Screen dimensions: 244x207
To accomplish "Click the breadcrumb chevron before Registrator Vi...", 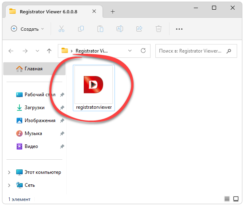I will click(x=72, y=51).
